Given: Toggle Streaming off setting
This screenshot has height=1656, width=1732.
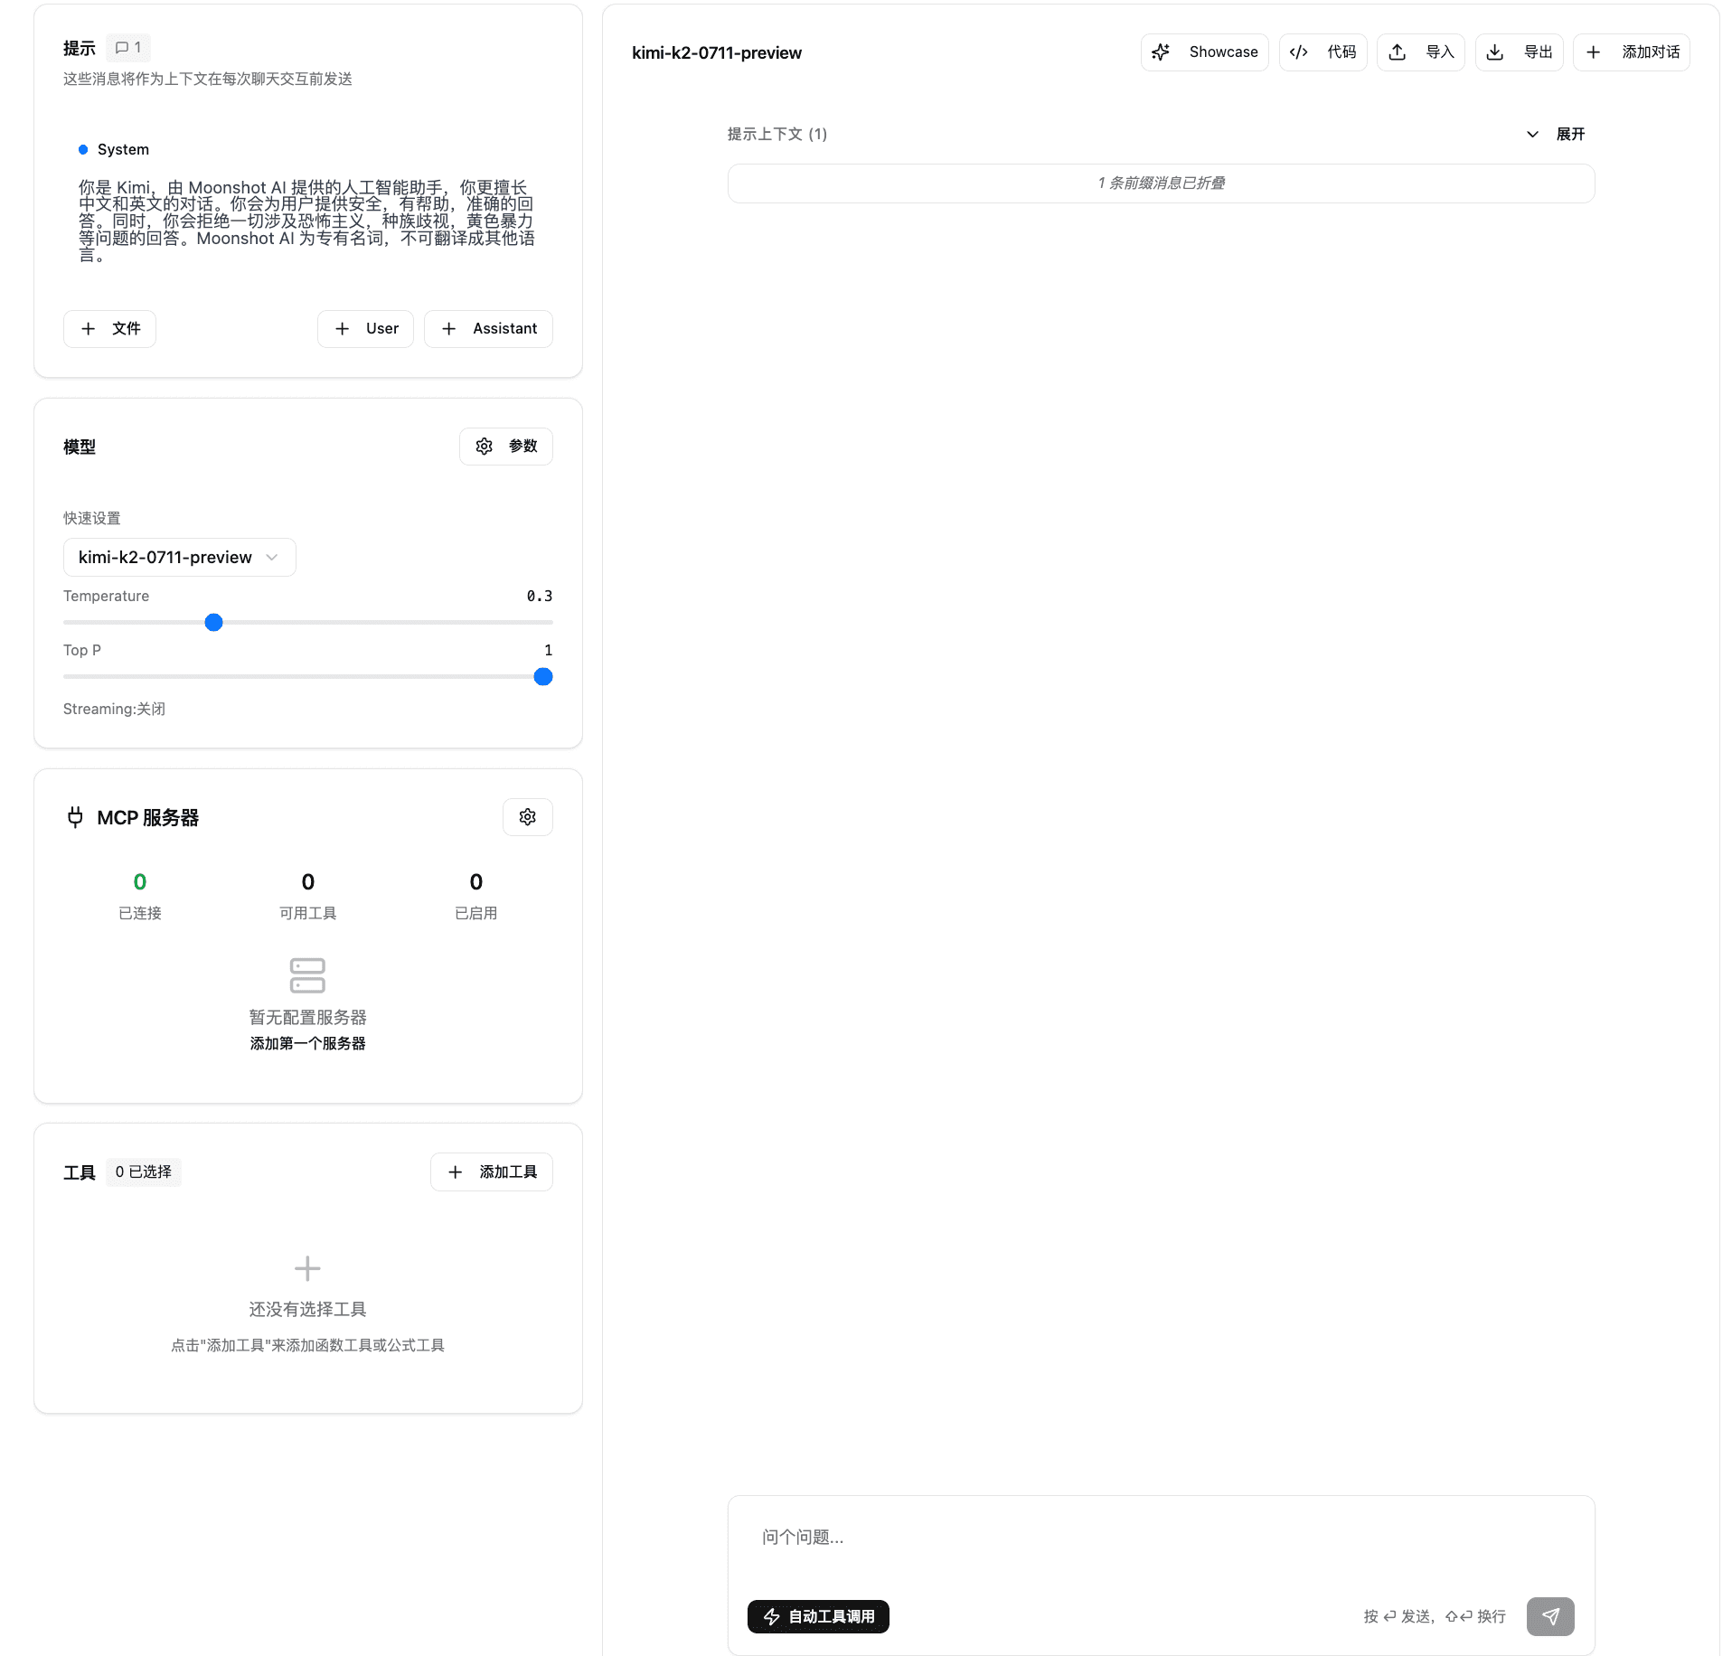Looking at the screenshot, I should (x=114, y=709).
